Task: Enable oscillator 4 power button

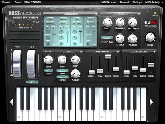Action: 88,44
